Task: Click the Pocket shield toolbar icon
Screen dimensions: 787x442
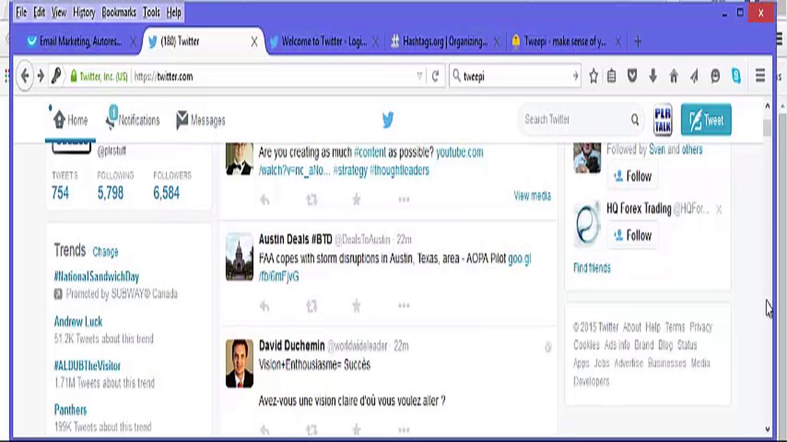Action: 632,76
